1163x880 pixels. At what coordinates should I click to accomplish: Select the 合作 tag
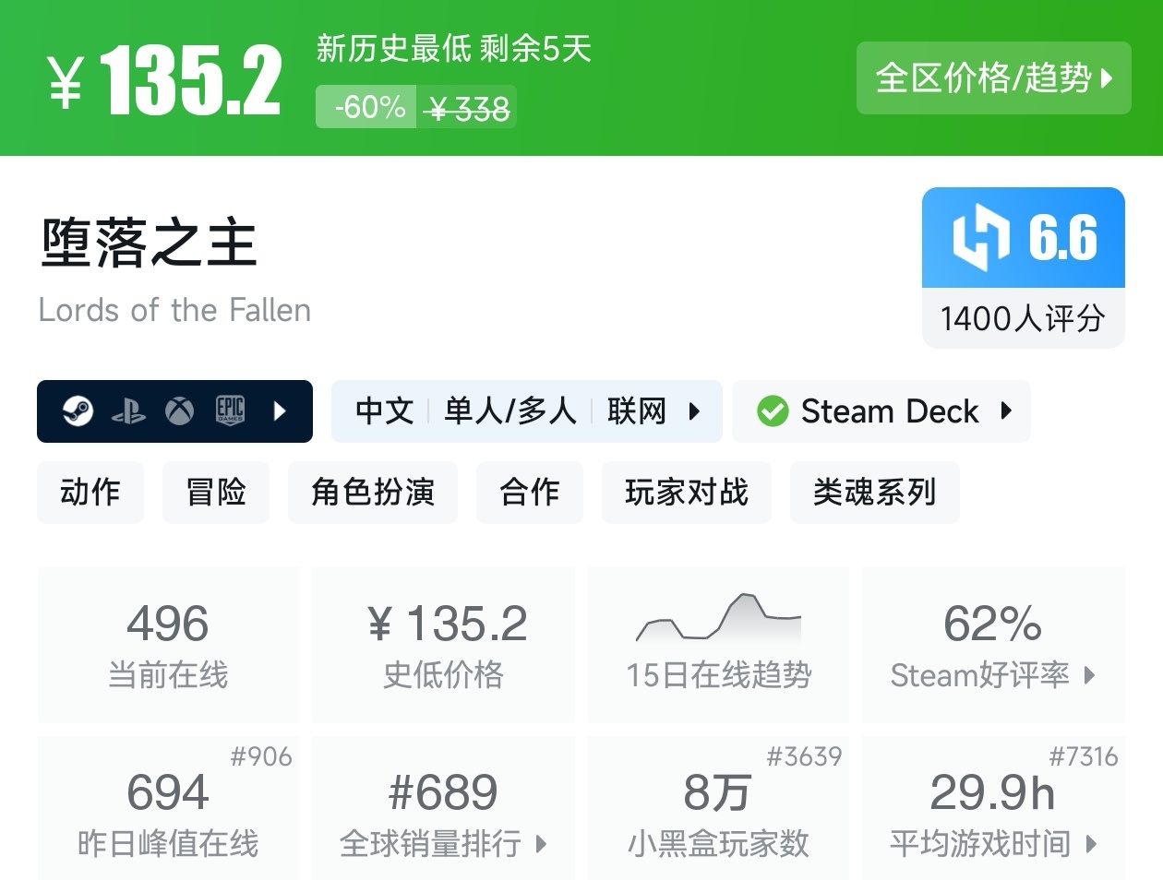coord(530,493)
